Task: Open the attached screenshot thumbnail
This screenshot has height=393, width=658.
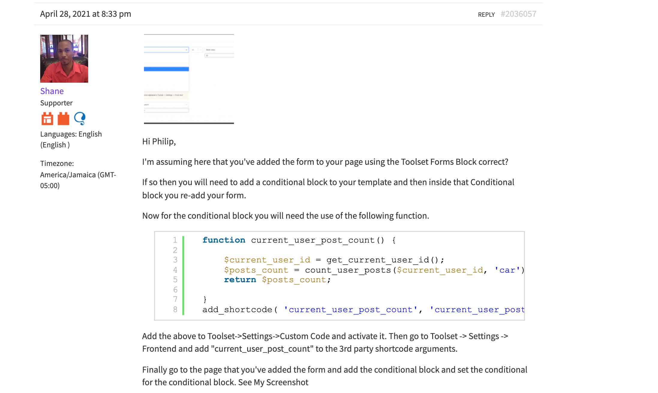Action: coord(189,79)
